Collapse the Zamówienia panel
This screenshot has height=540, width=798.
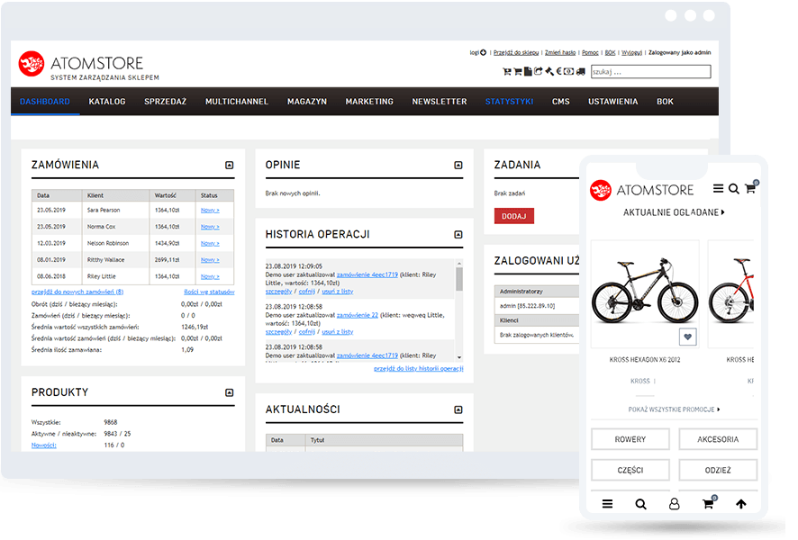pyautogui.click(x=230, y=166)
